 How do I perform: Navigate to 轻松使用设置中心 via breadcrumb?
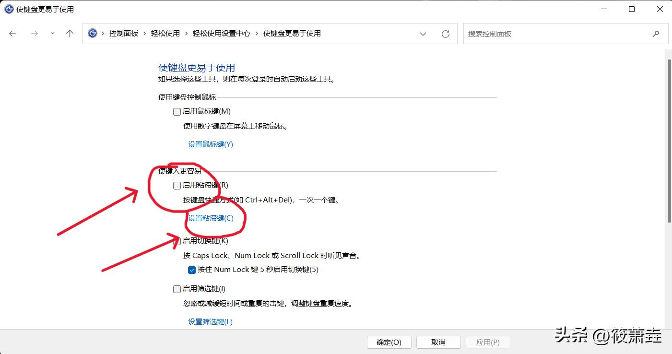click(222, 33)
